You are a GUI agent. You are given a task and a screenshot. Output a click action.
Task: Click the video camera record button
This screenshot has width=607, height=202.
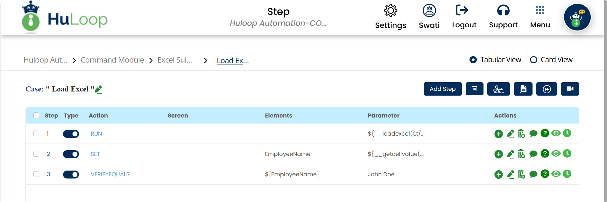tap(570, 89)
